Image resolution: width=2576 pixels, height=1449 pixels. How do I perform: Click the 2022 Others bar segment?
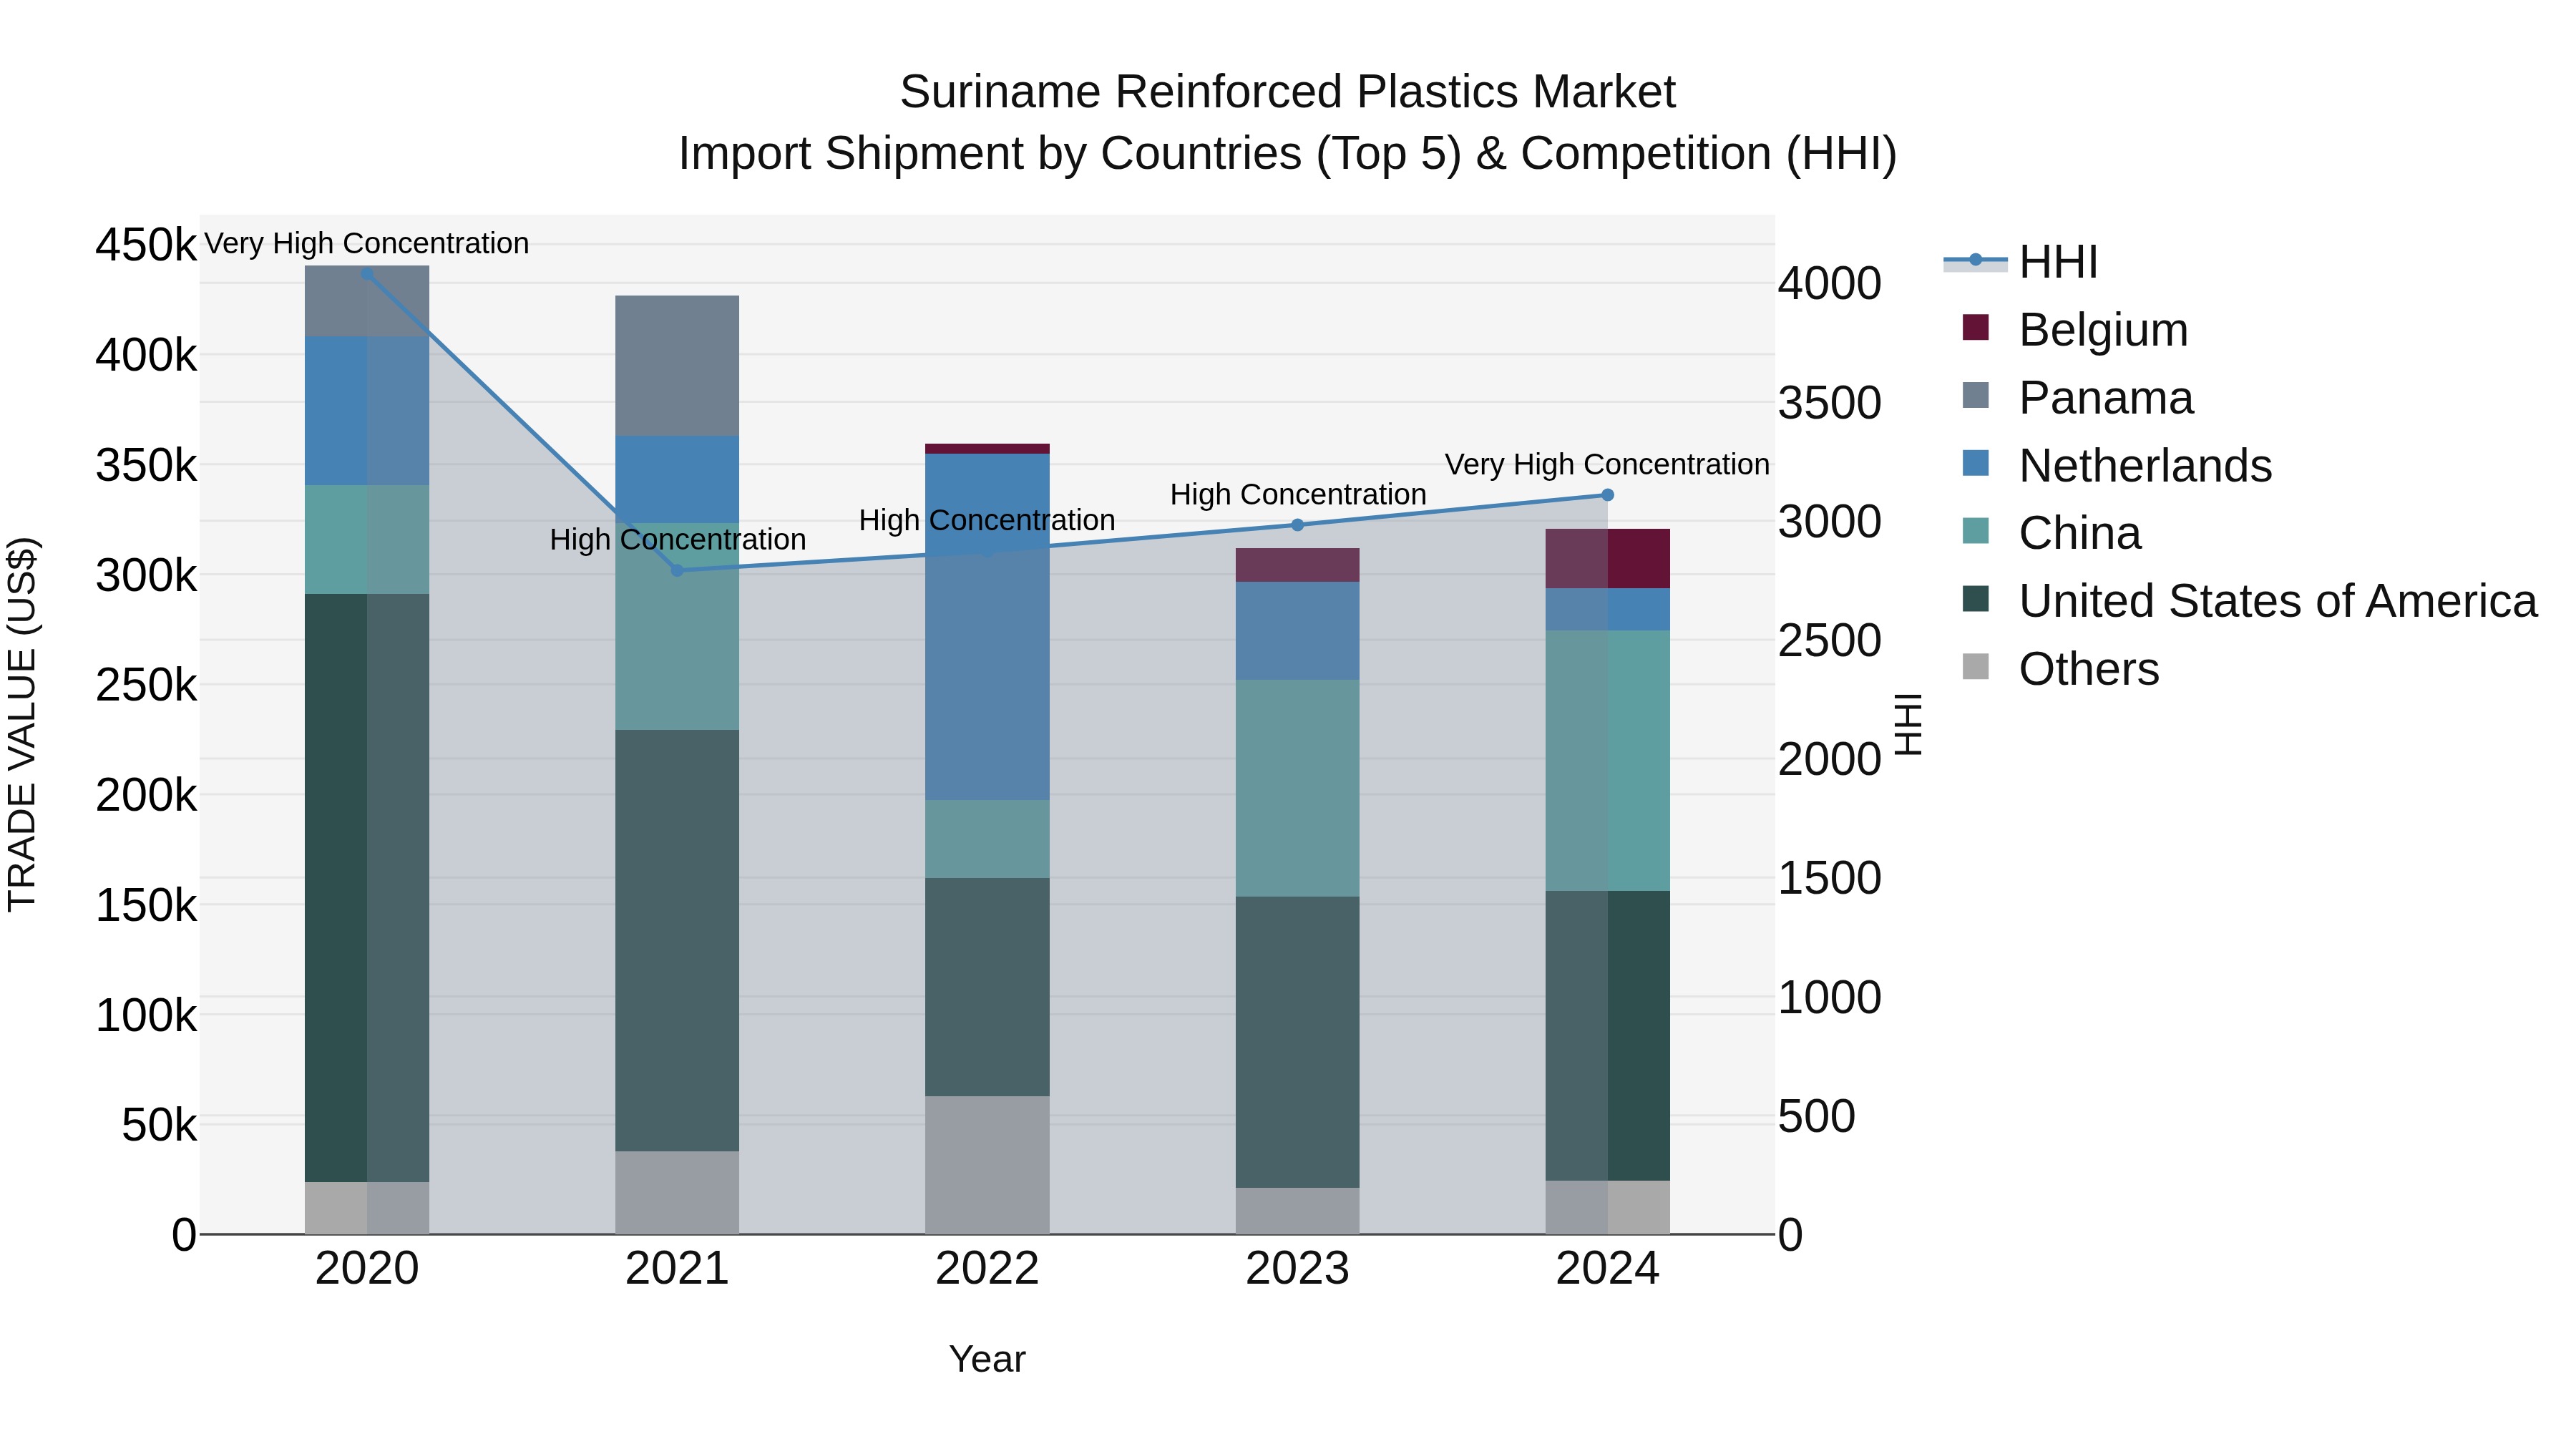click(x=987, y=1165)
